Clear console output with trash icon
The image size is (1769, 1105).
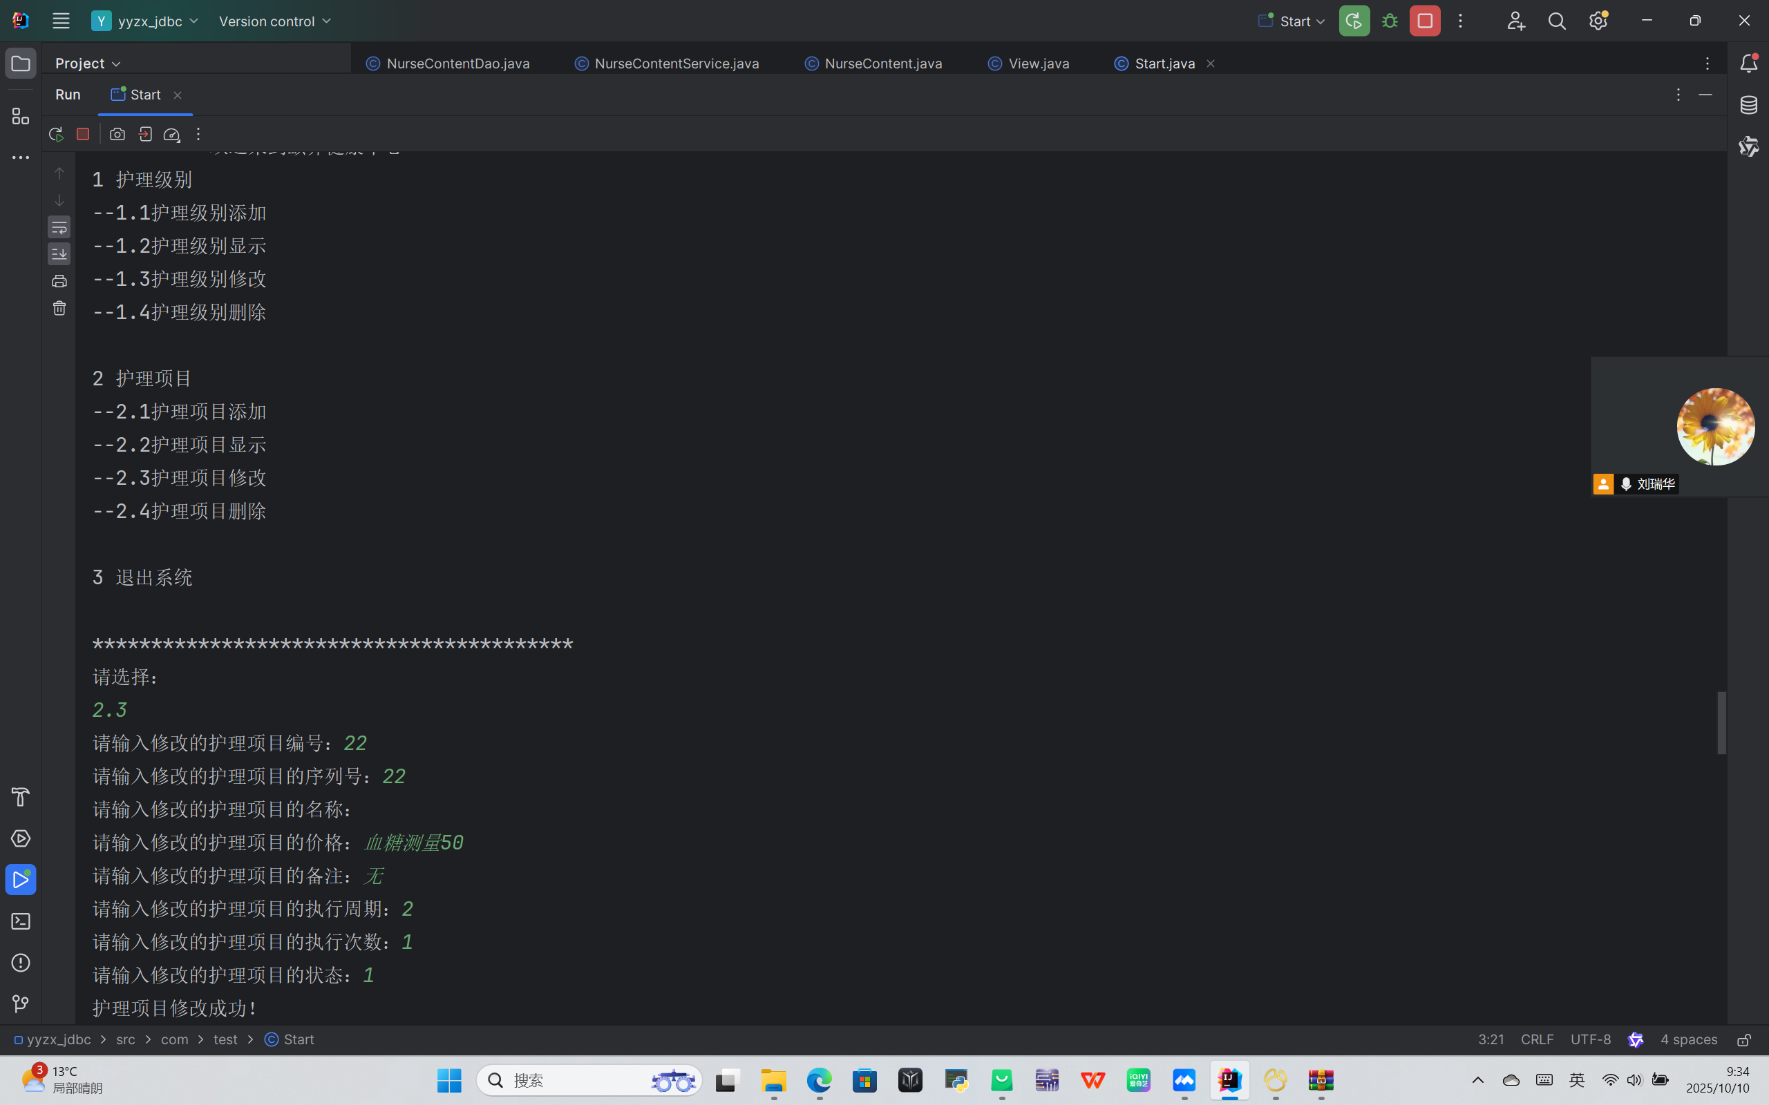click(59, 309)
